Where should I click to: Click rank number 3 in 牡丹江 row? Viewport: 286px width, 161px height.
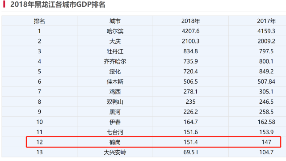[39, 51]
